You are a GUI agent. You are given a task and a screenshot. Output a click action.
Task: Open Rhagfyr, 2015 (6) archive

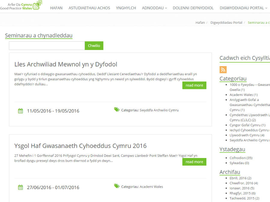242,193
